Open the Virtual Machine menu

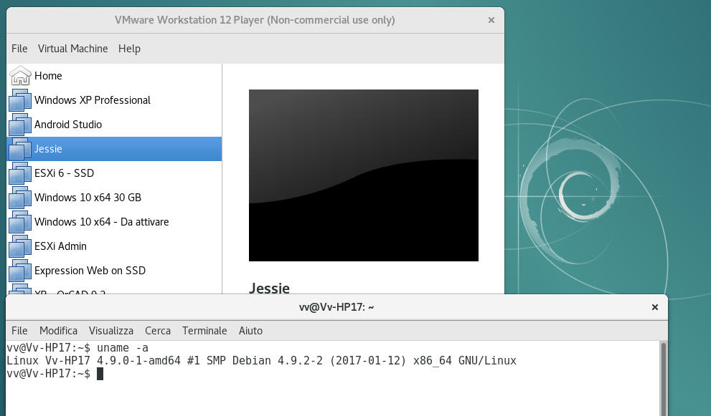coord(73,49)
